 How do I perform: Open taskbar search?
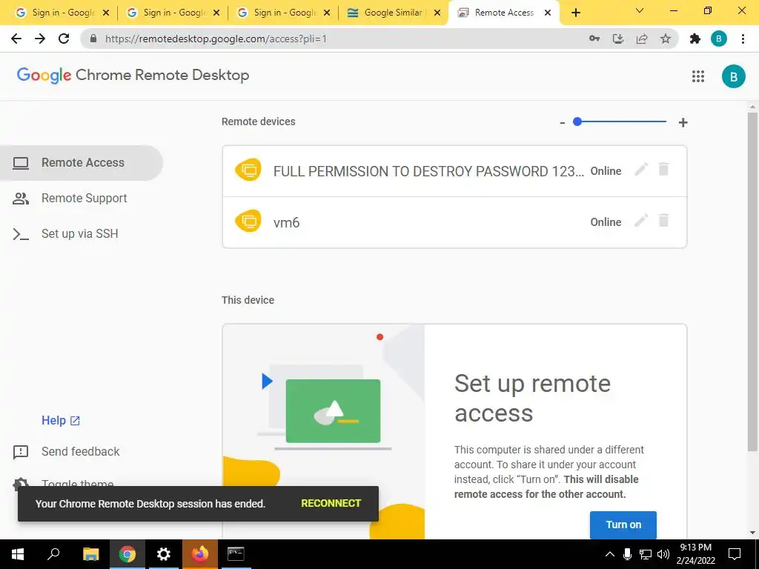click(x=53, y=554)
